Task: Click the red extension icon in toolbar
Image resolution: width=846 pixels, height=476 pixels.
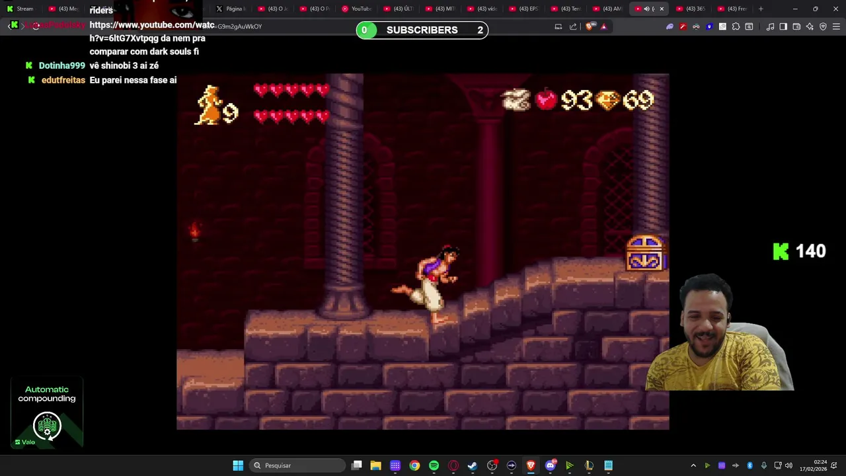Action: [683, 26]
